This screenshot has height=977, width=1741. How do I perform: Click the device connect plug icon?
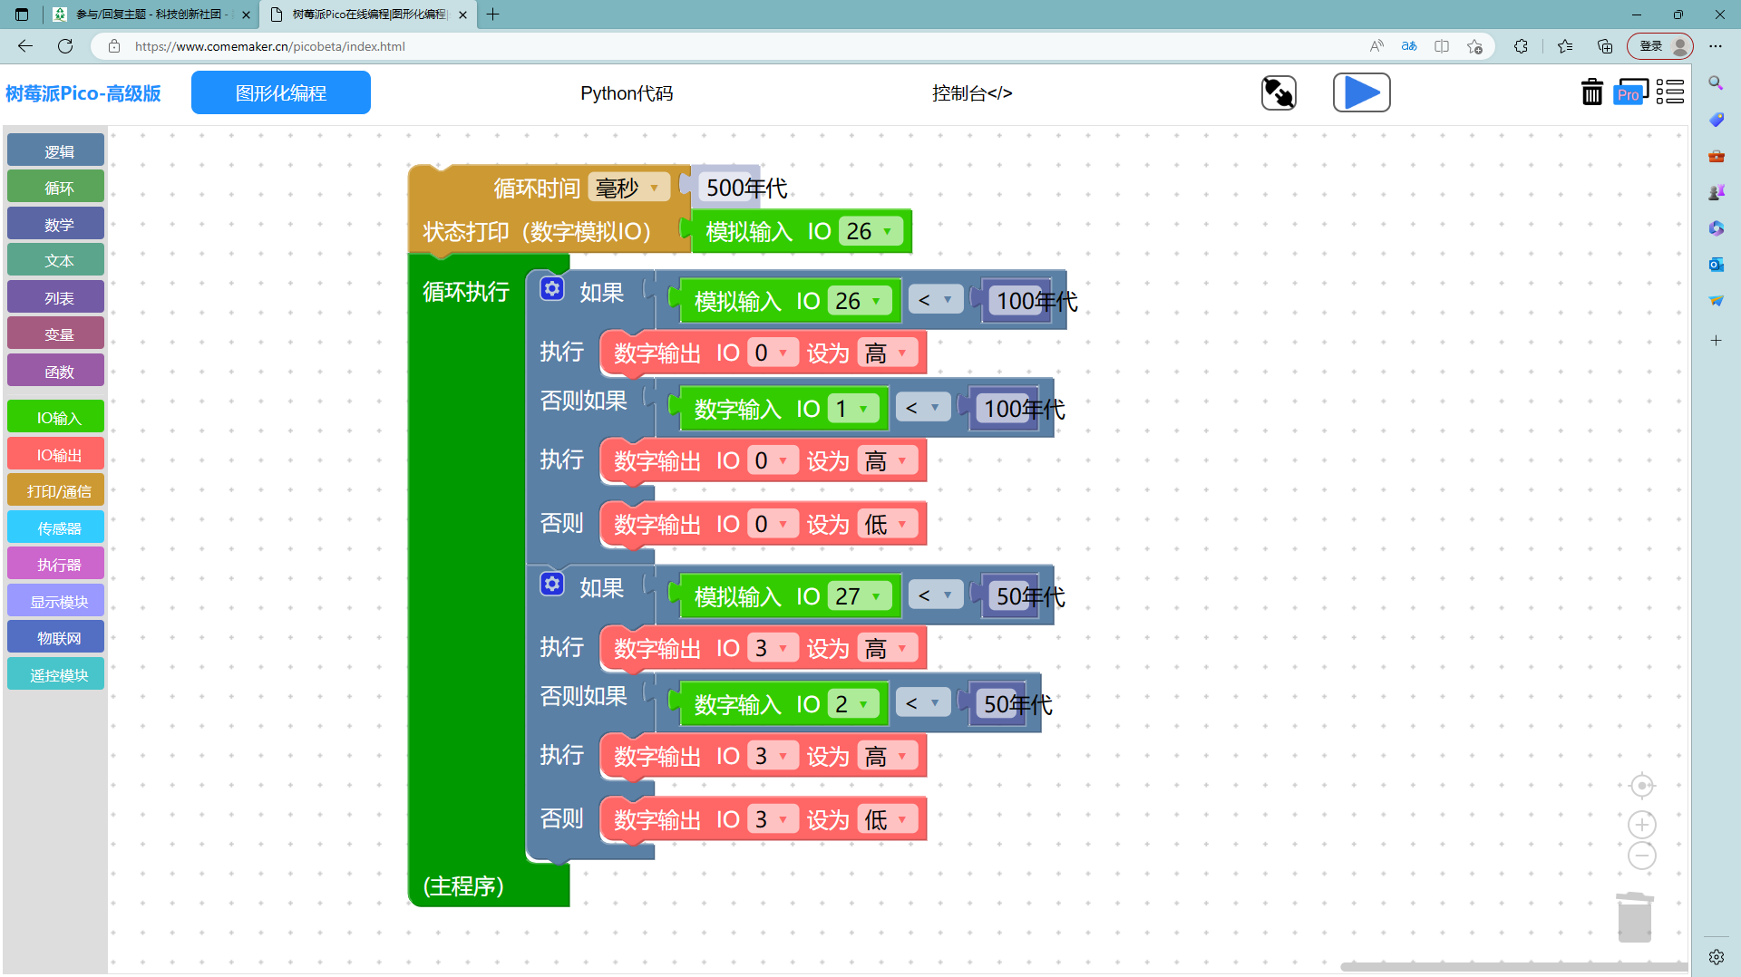tap(1279, 92)
